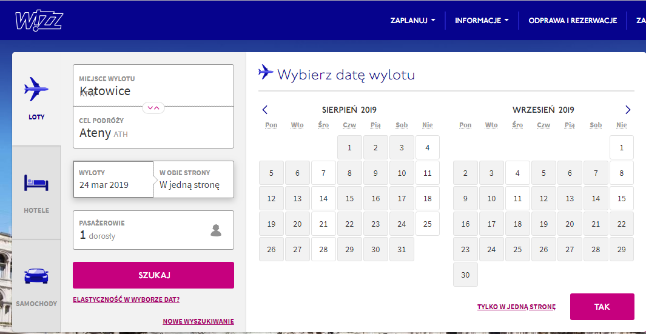This screenshot has width=646, height=334.
Task: Click 1 August 2019 date cell
Action: (349, 147)
